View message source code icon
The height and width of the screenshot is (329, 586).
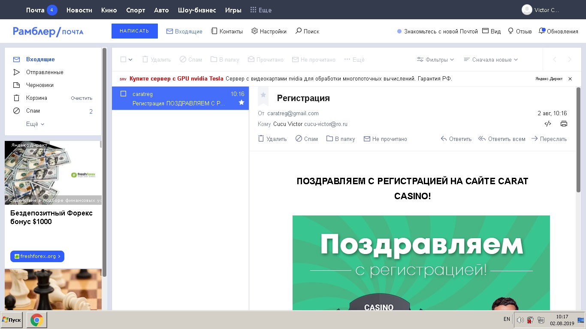click(x=548, y=124)
